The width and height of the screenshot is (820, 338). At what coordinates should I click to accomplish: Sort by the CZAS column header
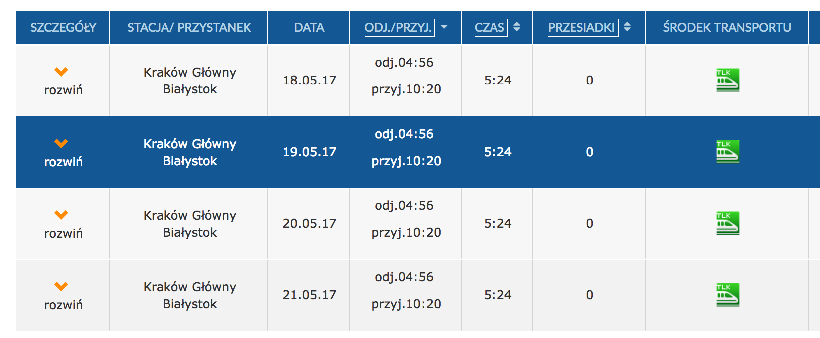click(x=489, y=27)
